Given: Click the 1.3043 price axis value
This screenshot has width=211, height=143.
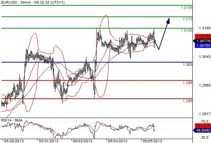Looking at the screenshot, I should (x=205, y=57).
